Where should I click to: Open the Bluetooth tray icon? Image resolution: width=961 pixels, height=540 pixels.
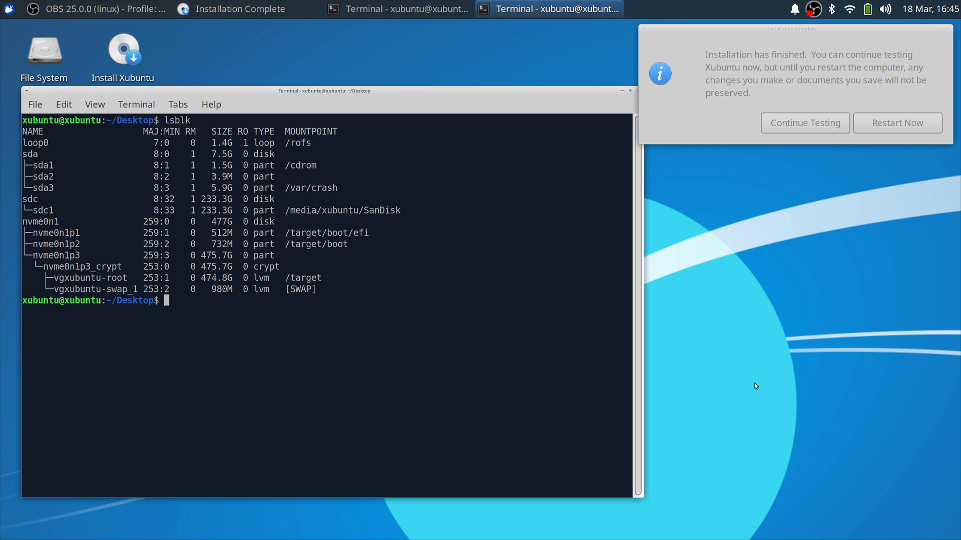[831, 9]
